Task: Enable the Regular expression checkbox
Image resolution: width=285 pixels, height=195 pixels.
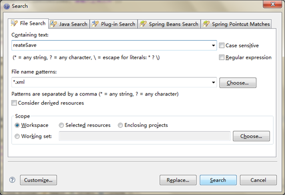Action: tap(222, 57)
